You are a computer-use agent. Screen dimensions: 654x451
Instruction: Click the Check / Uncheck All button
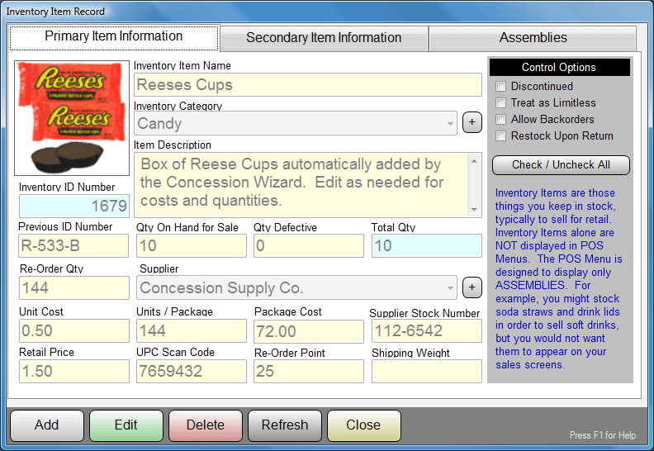[x=561, y=165]
